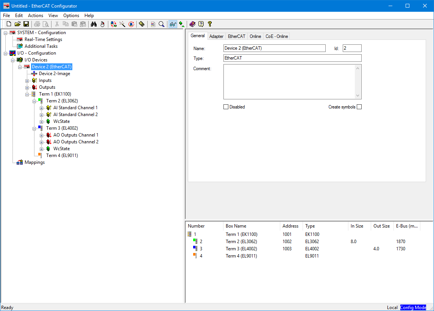Expand the Outputs node
434x311 pixels.
click(x=27, y=88)
